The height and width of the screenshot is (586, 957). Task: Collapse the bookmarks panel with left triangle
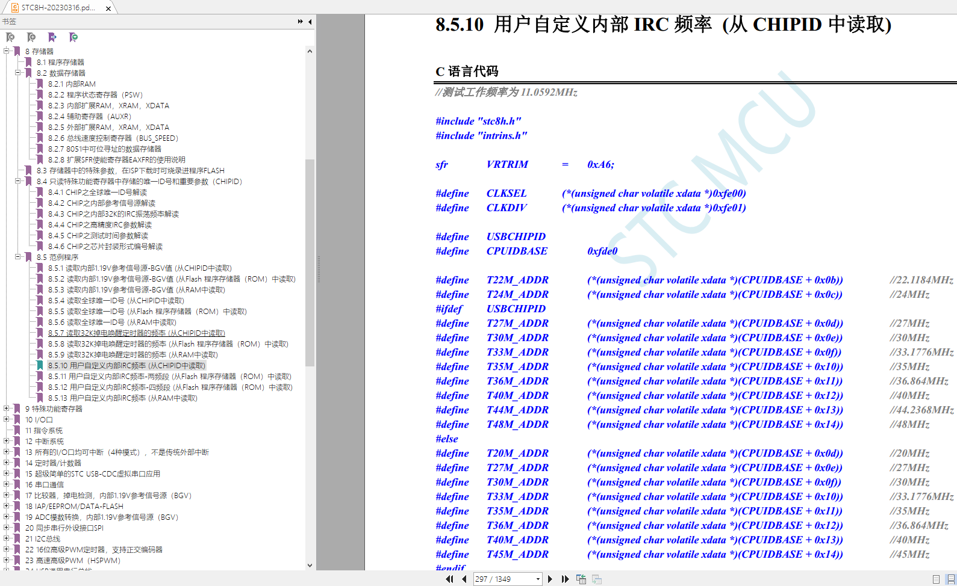[x=310, y=22]
